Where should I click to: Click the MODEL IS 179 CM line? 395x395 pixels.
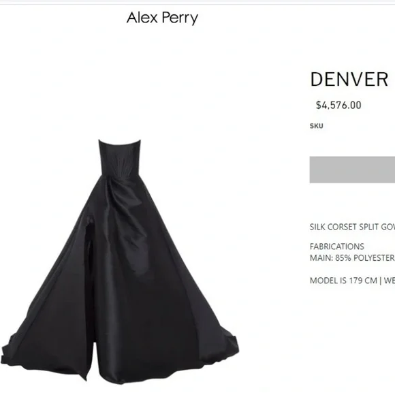pos(352,281)
